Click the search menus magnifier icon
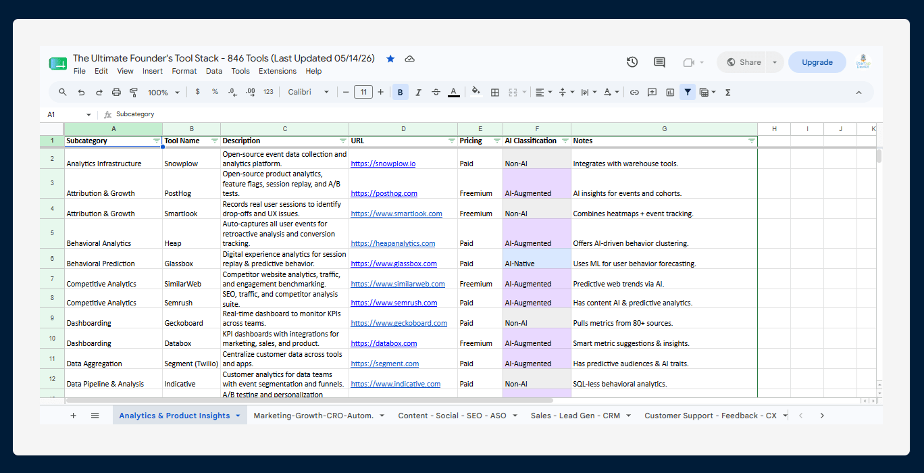The width and height of the screenshot is (924, 473). pos(63,93)
